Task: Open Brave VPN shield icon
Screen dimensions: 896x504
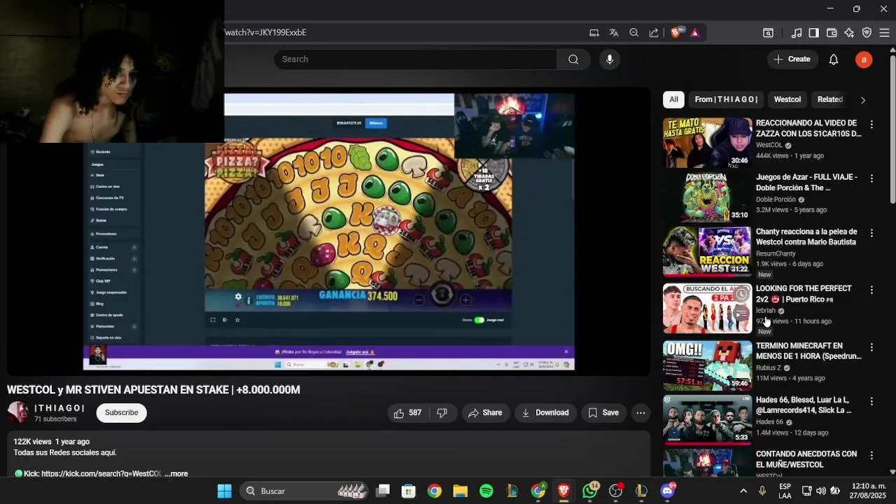Action: point(867,32)
